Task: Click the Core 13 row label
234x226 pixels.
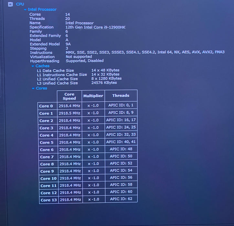Action: (x=49, y=200)
